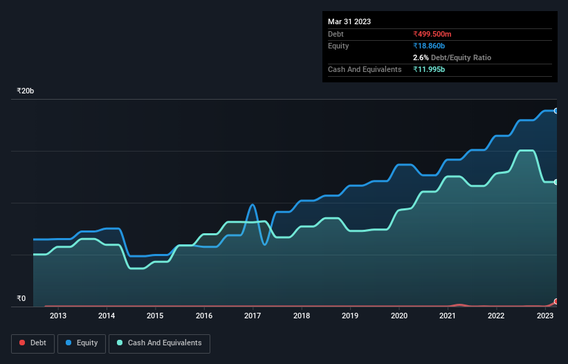Click Cash And Equivalents label in tooltip
The image size is (568, 364).
[365, 69]
